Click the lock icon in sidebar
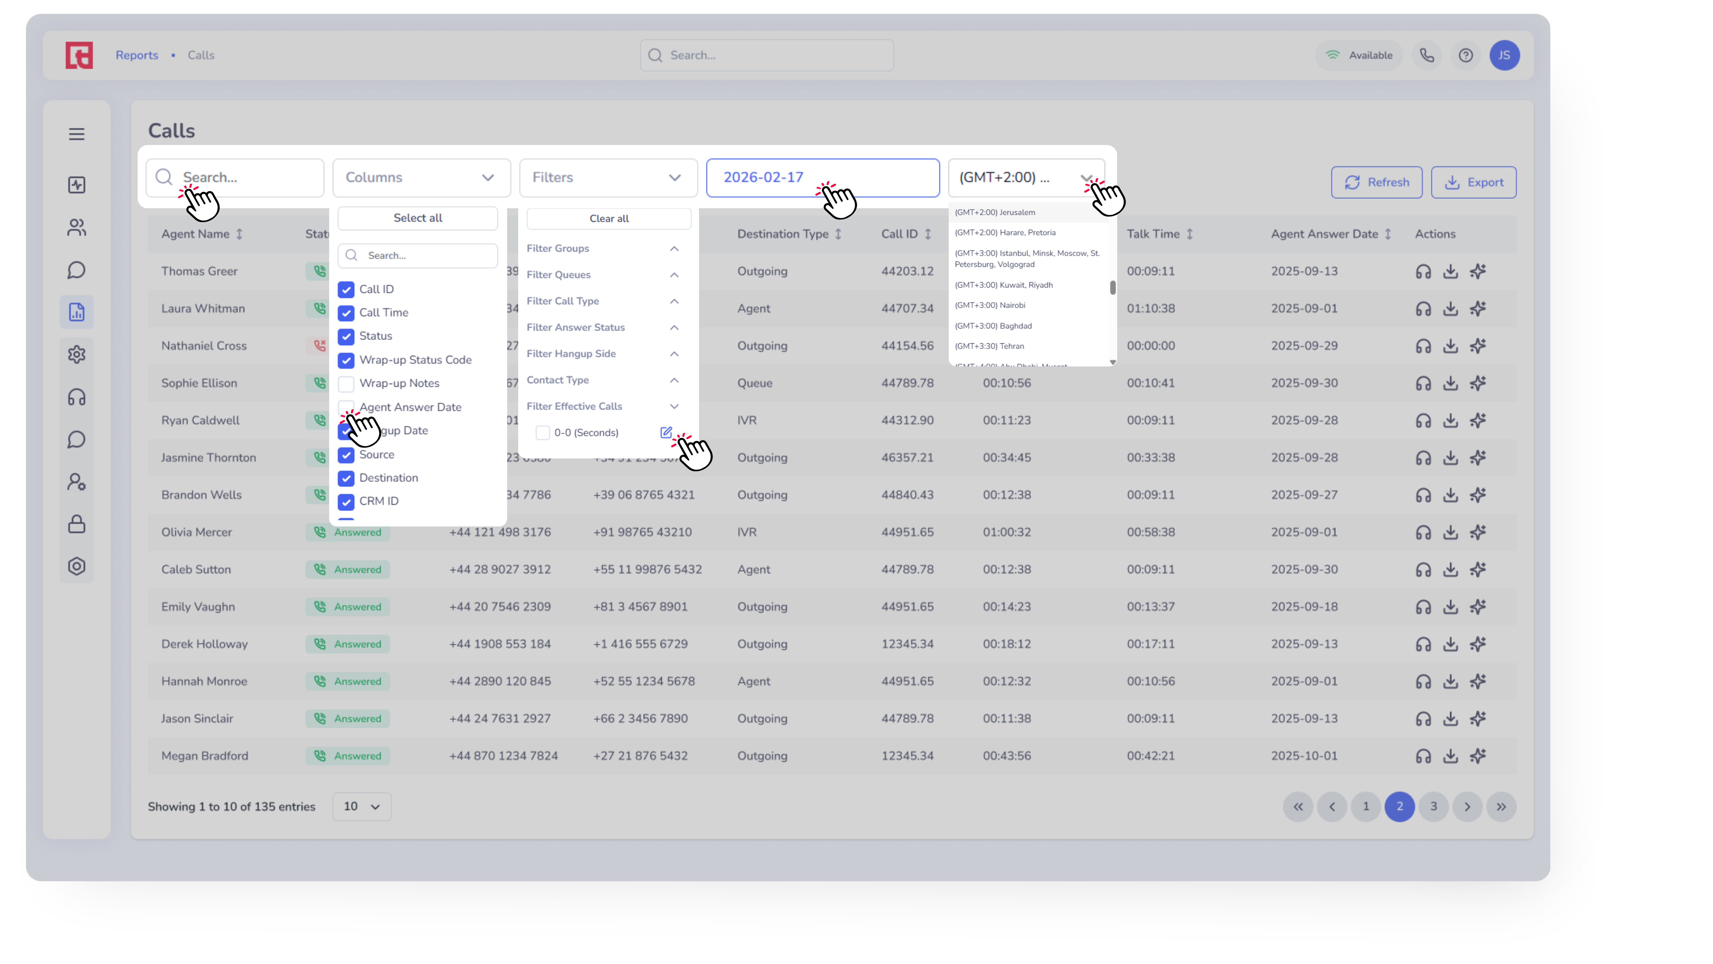The width and height of the screenshot is (1713, 964). click(x=77, y=524)
